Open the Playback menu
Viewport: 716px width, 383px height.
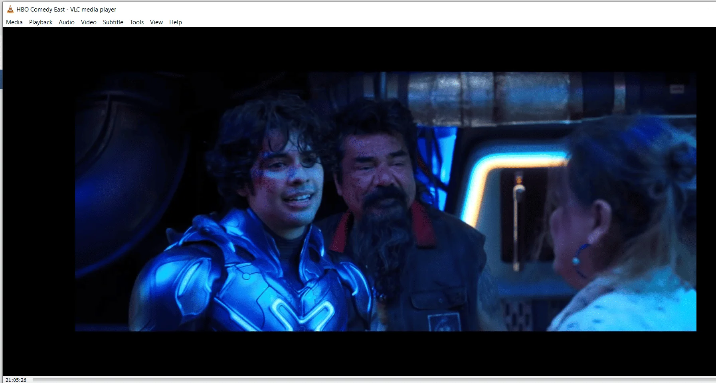click(x=41, y=22)
